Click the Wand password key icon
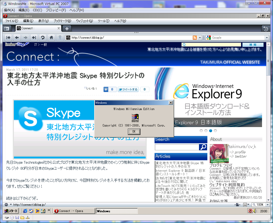Viewport: 273px width, 223px height. 60,38
